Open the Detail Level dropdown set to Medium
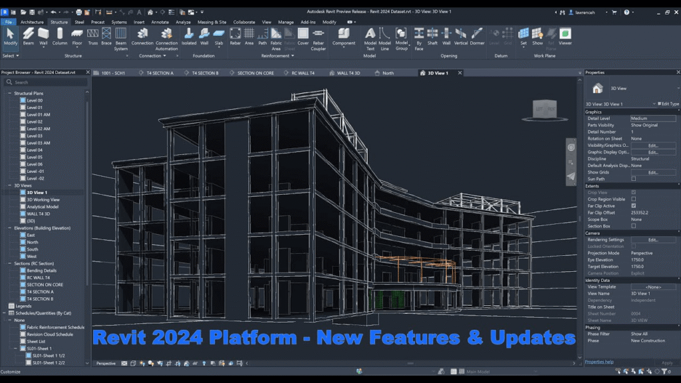This screenshot has height=383, width=681. (x=652, y=118)
